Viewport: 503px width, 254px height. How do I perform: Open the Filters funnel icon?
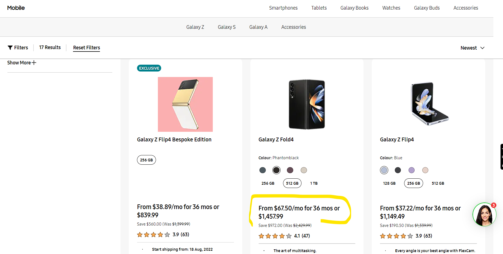[10, 48]
